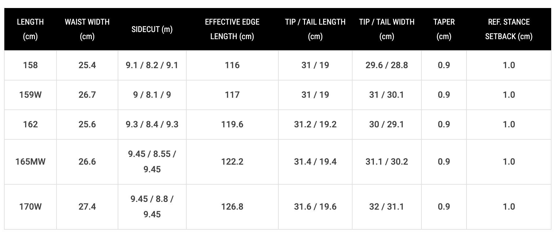Select tip/tail width 29.6 / 28.8

tap(387, 65)
